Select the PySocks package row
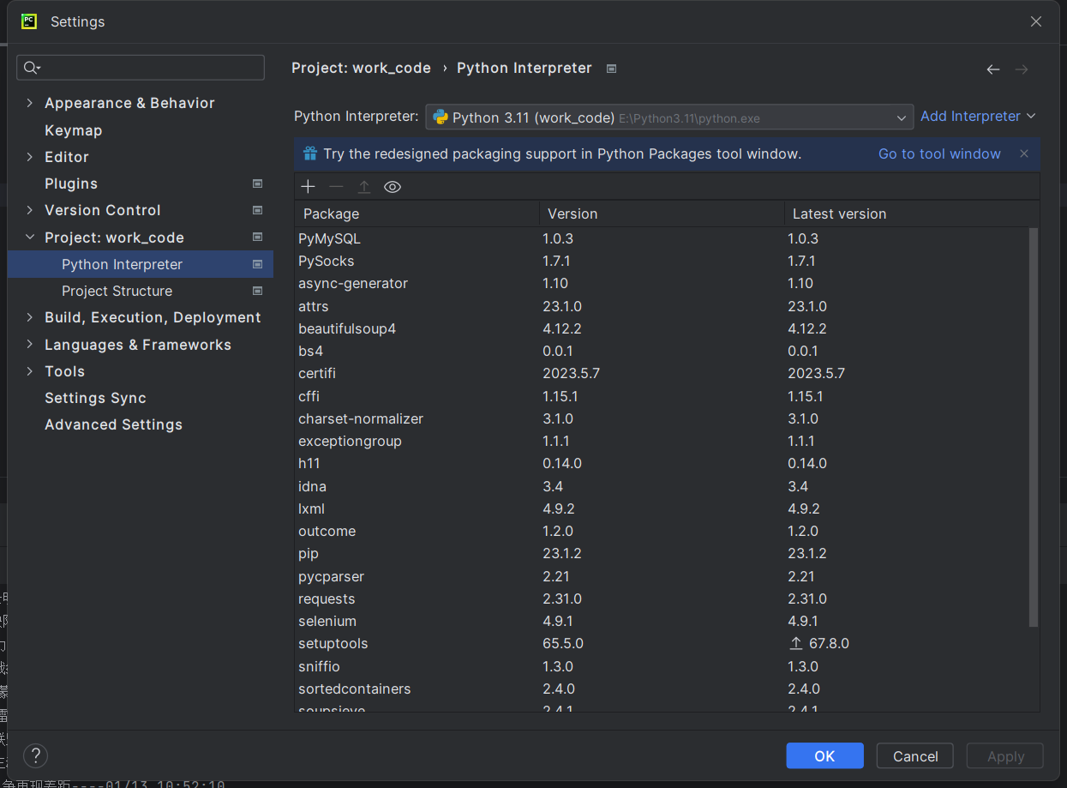 point(662,261)
